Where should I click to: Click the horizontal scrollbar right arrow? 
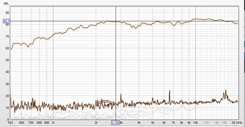coord(236,126)
